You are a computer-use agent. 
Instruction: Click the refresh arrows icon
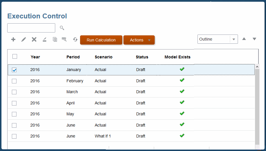coord(75,39)
